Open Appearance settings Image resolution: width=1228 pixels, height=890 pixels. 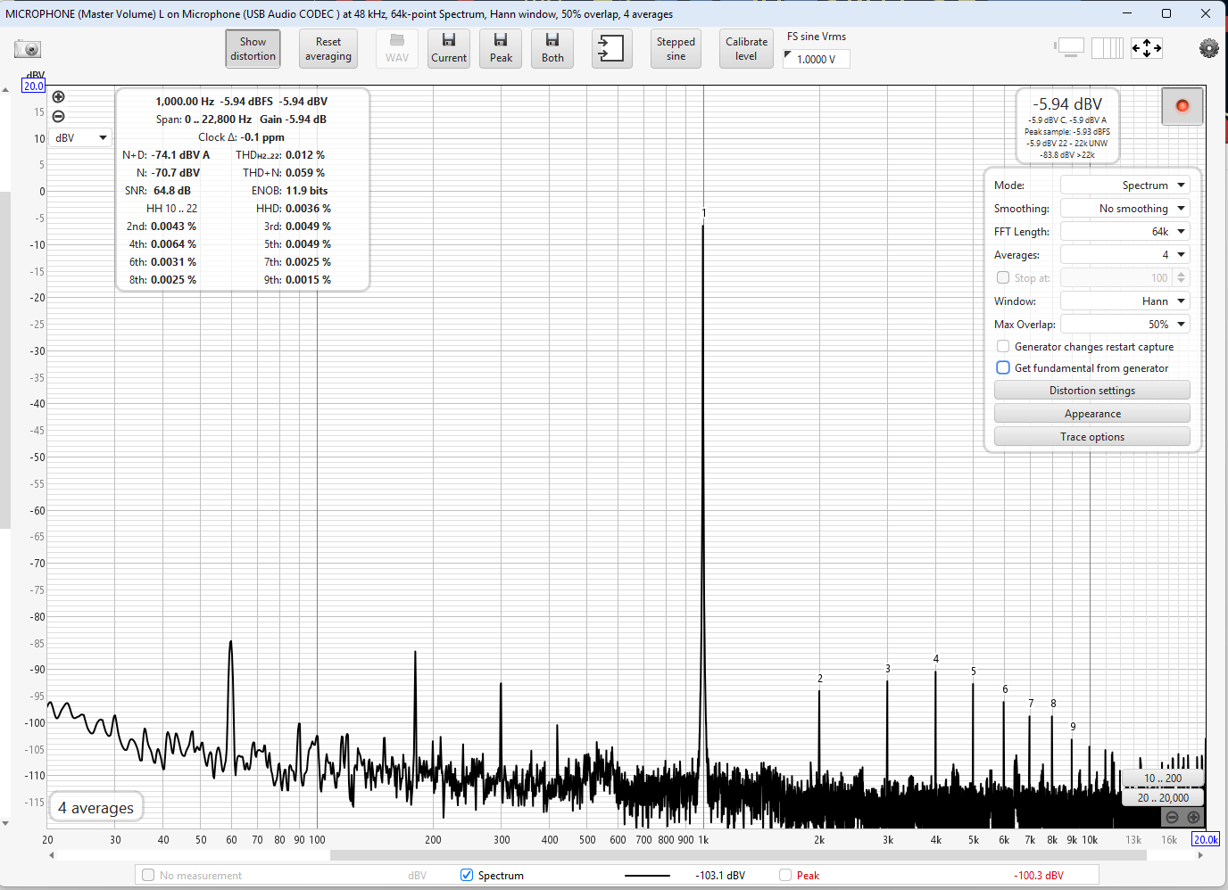click(x=1092, y=414)
